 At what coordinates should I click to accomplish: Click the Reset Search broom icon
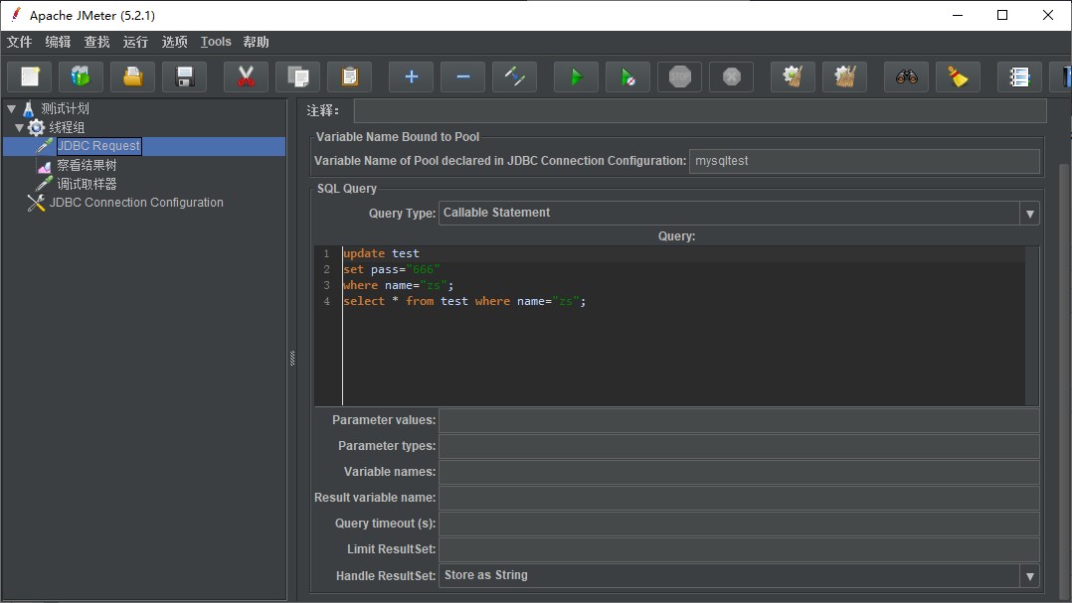(x=958, y=76)
